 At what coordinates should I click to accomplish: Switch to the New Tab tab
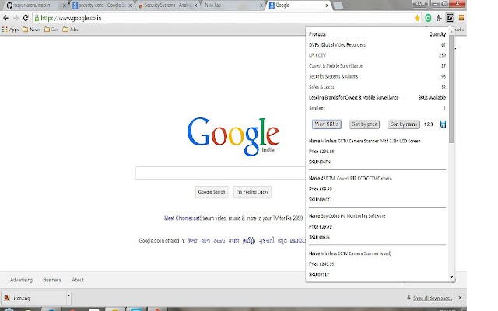[233, 5]
